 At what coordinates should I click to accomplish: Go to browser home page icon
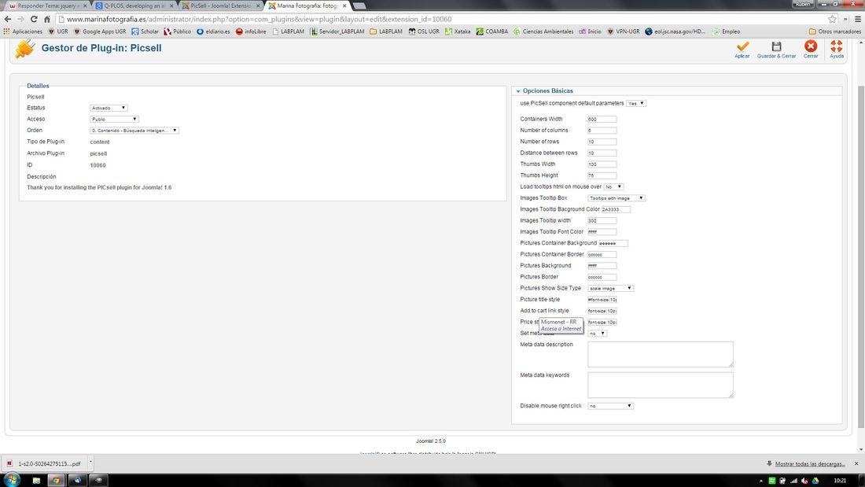[47, 19]
